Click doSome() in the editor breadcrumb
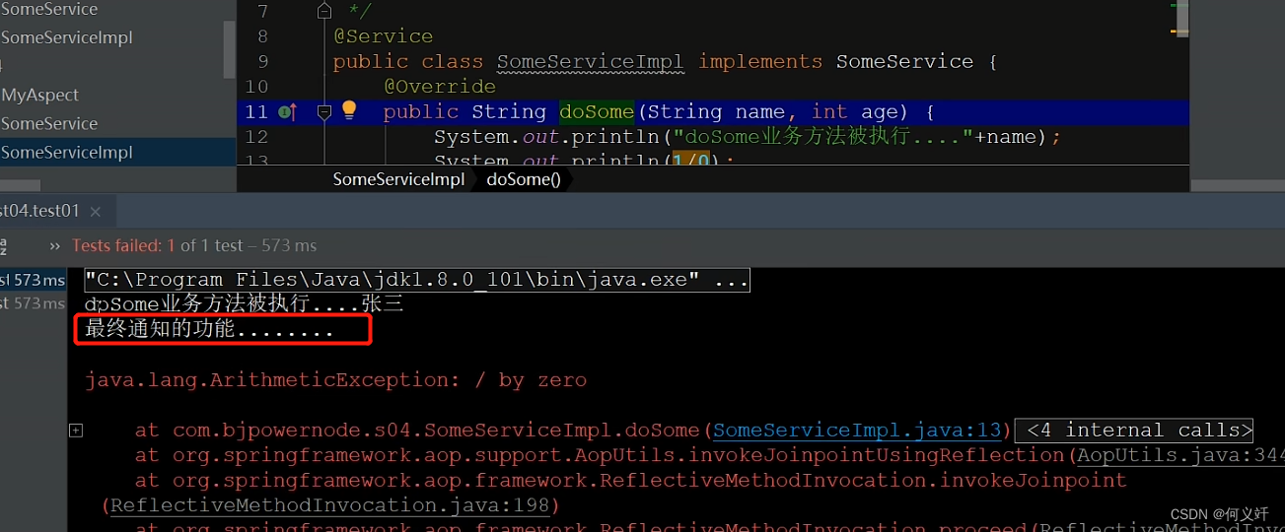The image size is (1285, 532). 524,179
